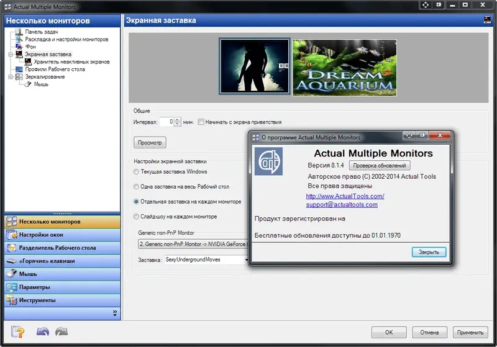
Task: Click the Интервал minutes input field
Action: (x=166, y=122)
